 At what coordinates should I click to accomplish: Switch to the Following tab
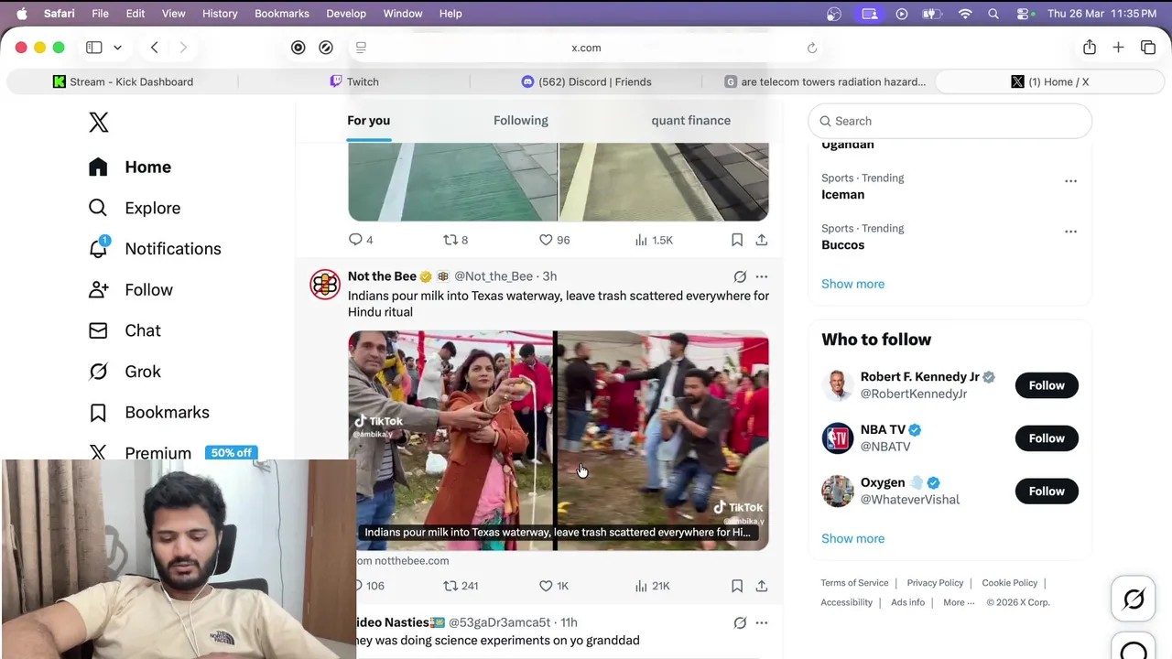(x=521, y=120)
